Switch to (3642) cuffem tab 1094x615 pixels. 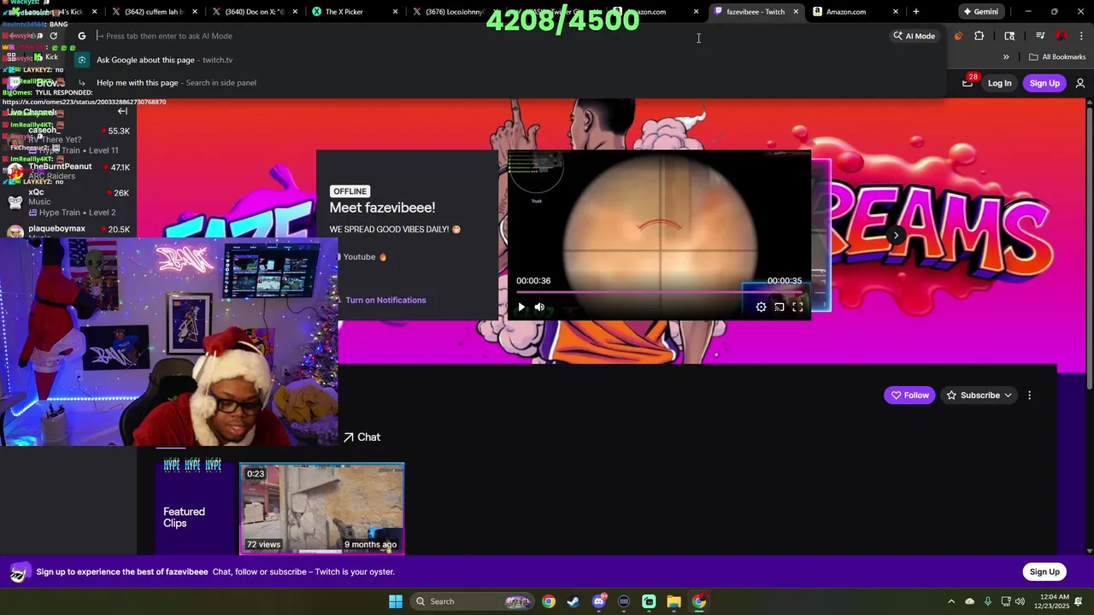(x=154, y=12)
